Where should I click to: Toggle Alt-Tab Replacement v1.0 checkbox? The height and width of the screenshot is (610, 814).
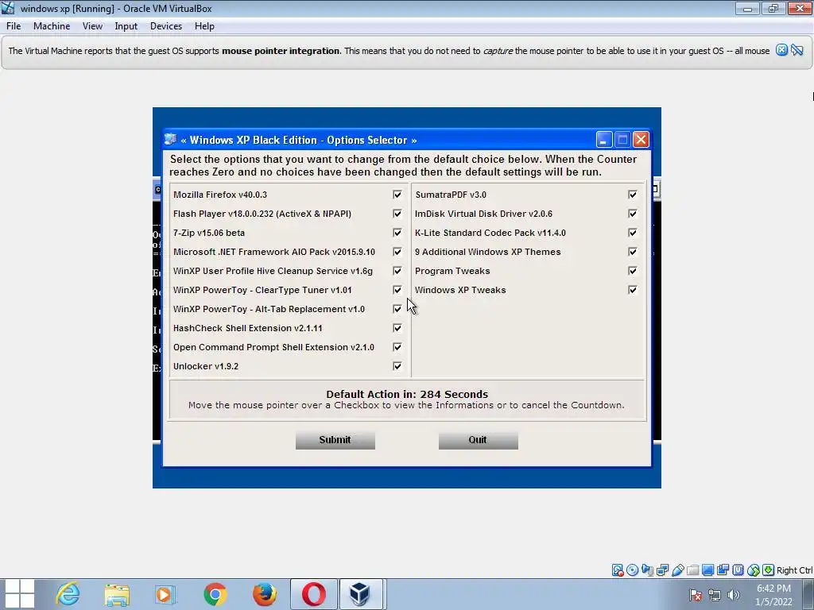397,309
